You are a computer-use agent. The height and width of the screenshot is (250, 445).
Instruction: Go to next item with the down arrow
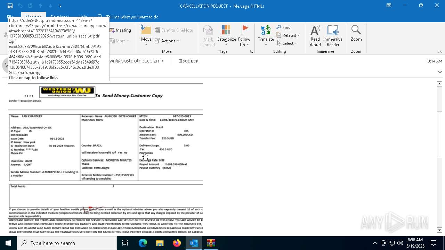pos(50,6)
